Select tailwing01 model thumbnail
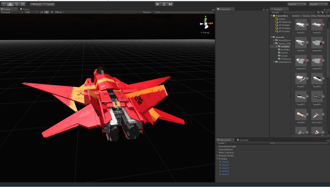 317,114
